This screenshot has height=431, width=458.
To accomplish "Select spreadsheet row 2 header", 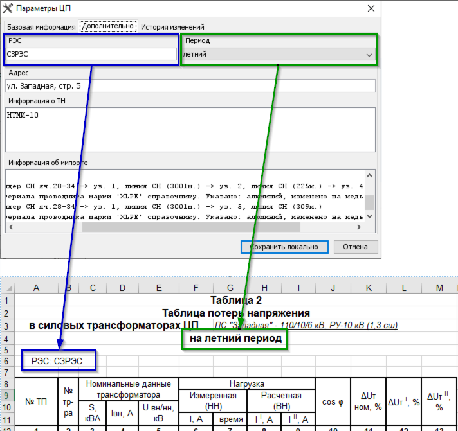I will coord(6,313).
